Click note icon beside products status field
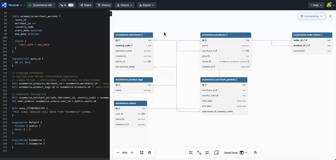This screenshot has width=336, height=160. point(210,62)
